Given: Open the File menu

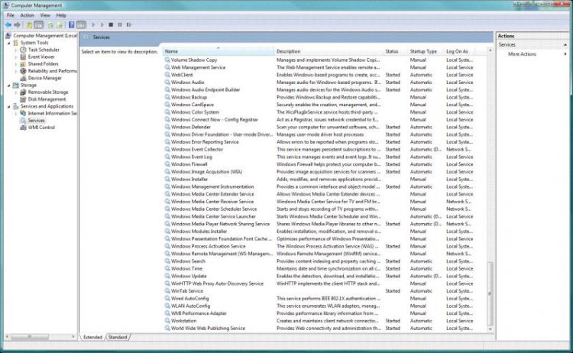Looking at the screenshot, I should tap(11, 15).
